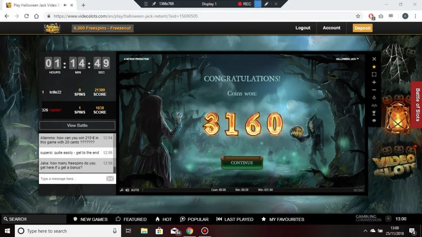Open the trophy icon in game sidebar
Image resolution: width=422 pixels, height=237 pixels.
[x=374, y=113]
